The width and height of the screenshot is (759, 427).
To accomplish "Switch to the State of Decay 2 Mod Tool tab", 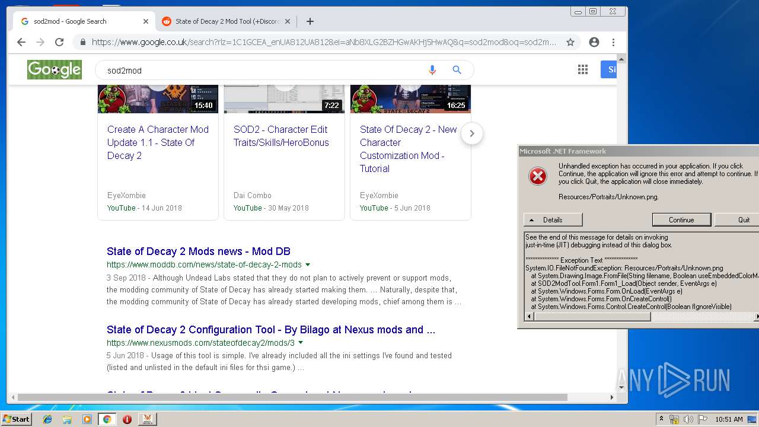I will 227,21.
